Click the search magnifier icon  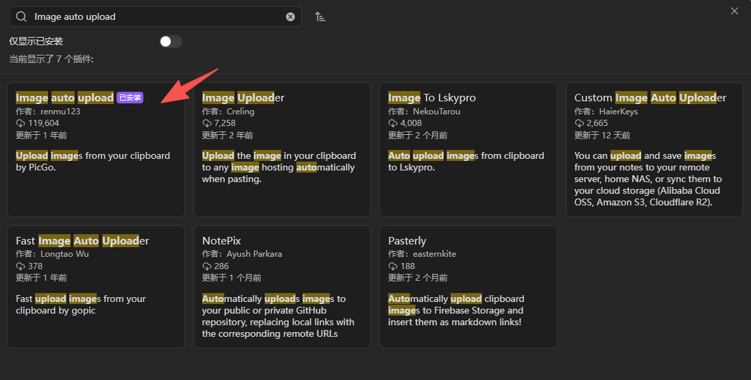[21, 16]
